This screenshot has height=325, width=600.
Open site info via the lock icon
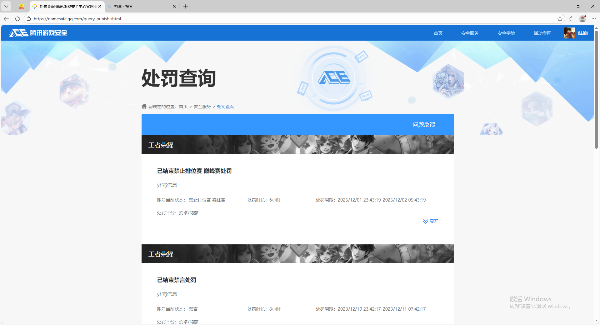point(28,19)
